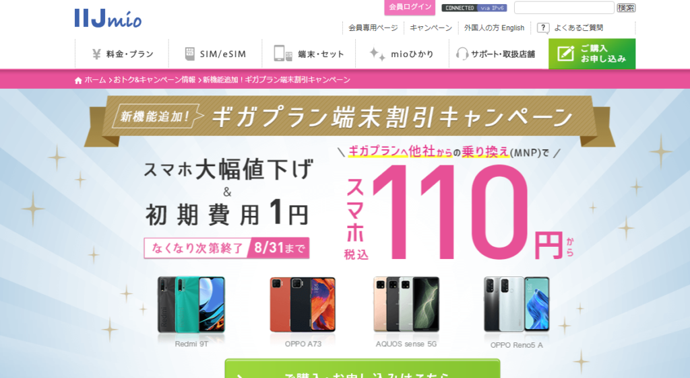The width and height of the screenshot is (690, 378).
Task: Click the SIM card icon
Action: click(189, 54)
